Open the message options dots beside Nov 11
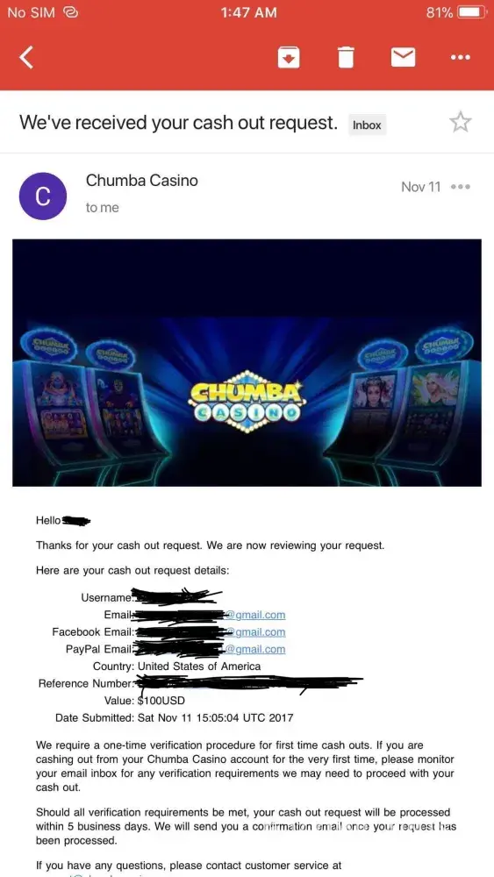The image size is (494, 877). 461,187
